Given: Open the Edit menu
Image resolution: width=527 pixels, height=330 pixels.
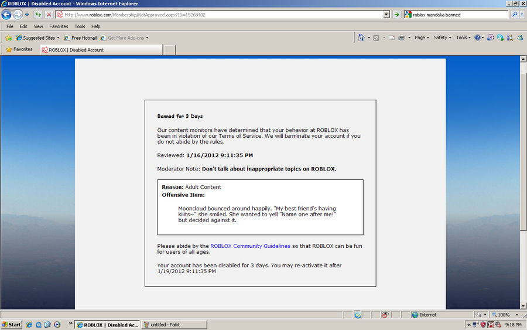Looking at the screenshot, I should point(23,26).
